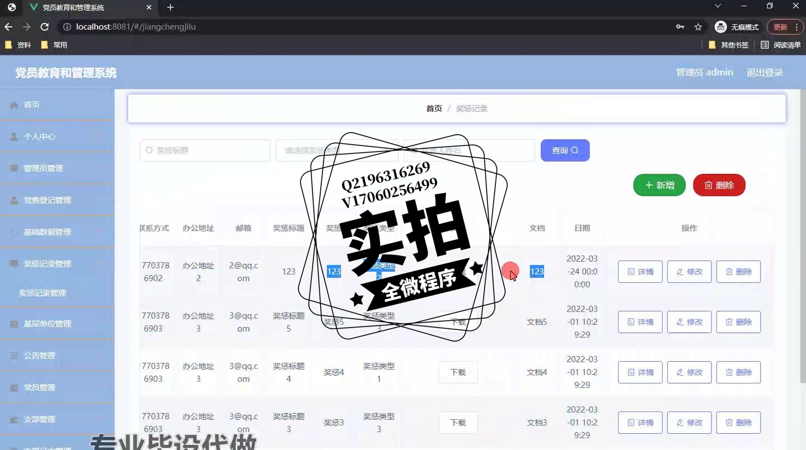Click 下载 button in 文档4 row
This screenshot has height=450, width=806.
point(458,372)
